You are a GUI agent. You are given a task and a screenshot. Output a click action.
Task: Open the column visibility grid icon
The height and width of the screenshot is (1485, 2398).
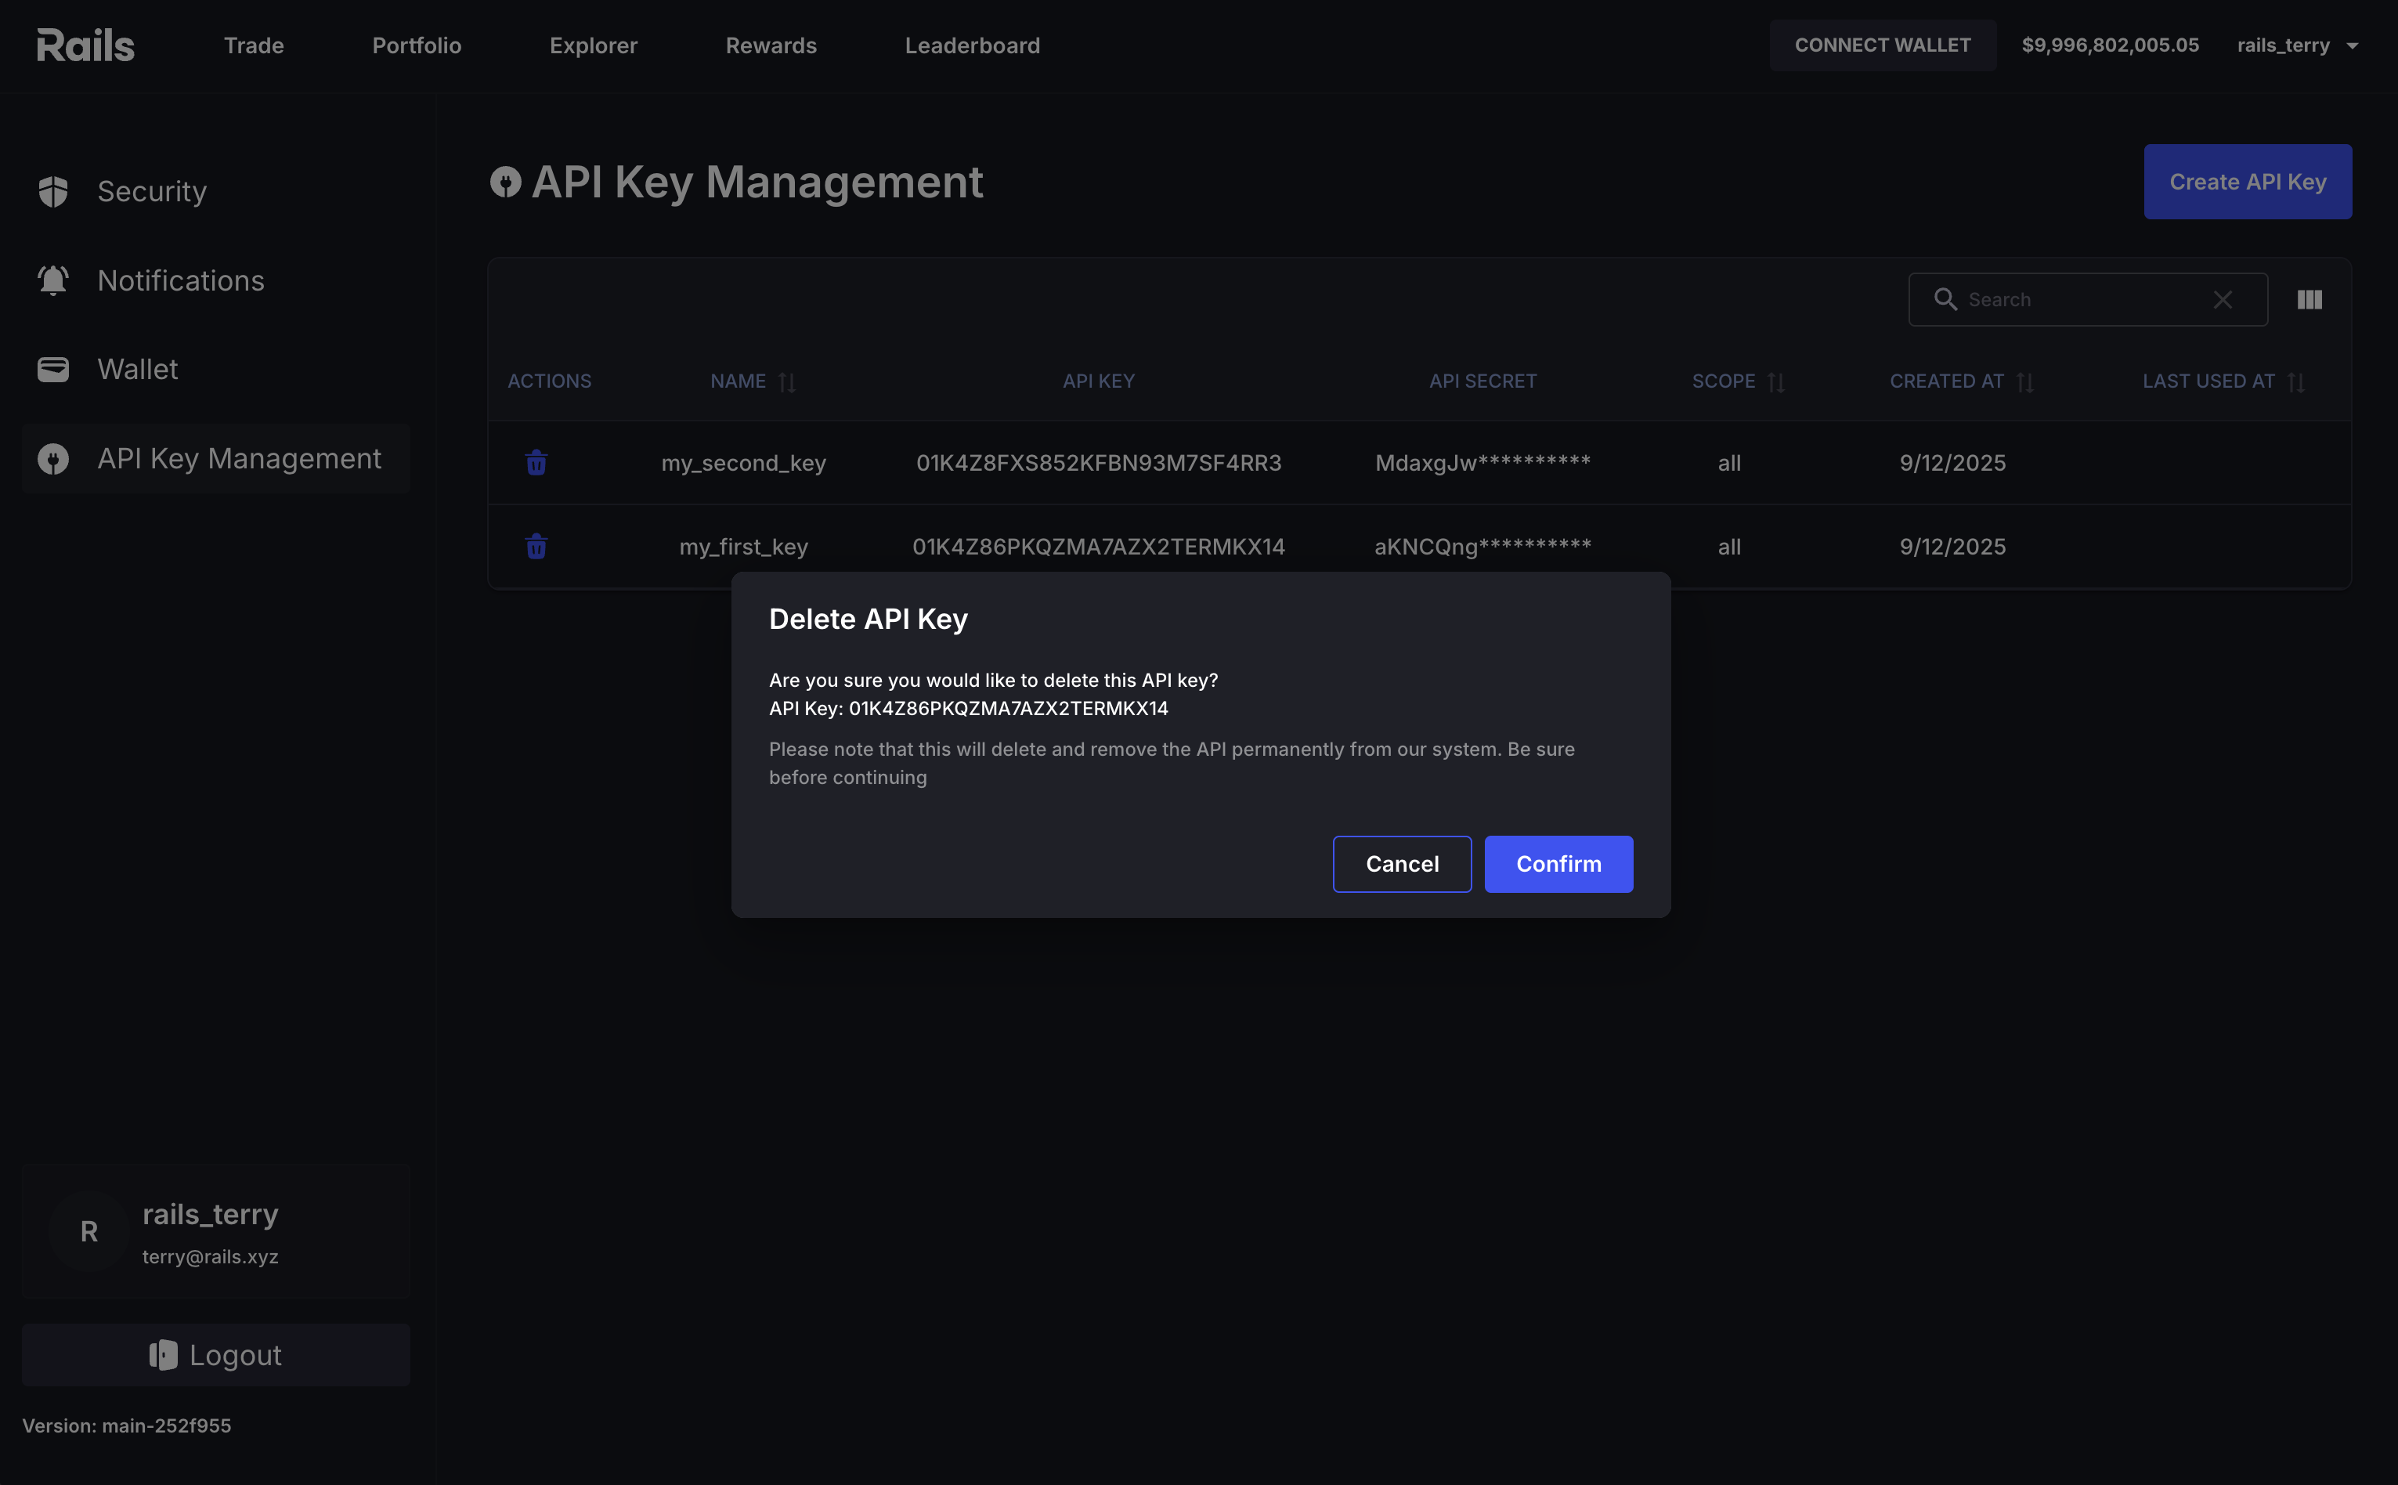[2309, 298]
